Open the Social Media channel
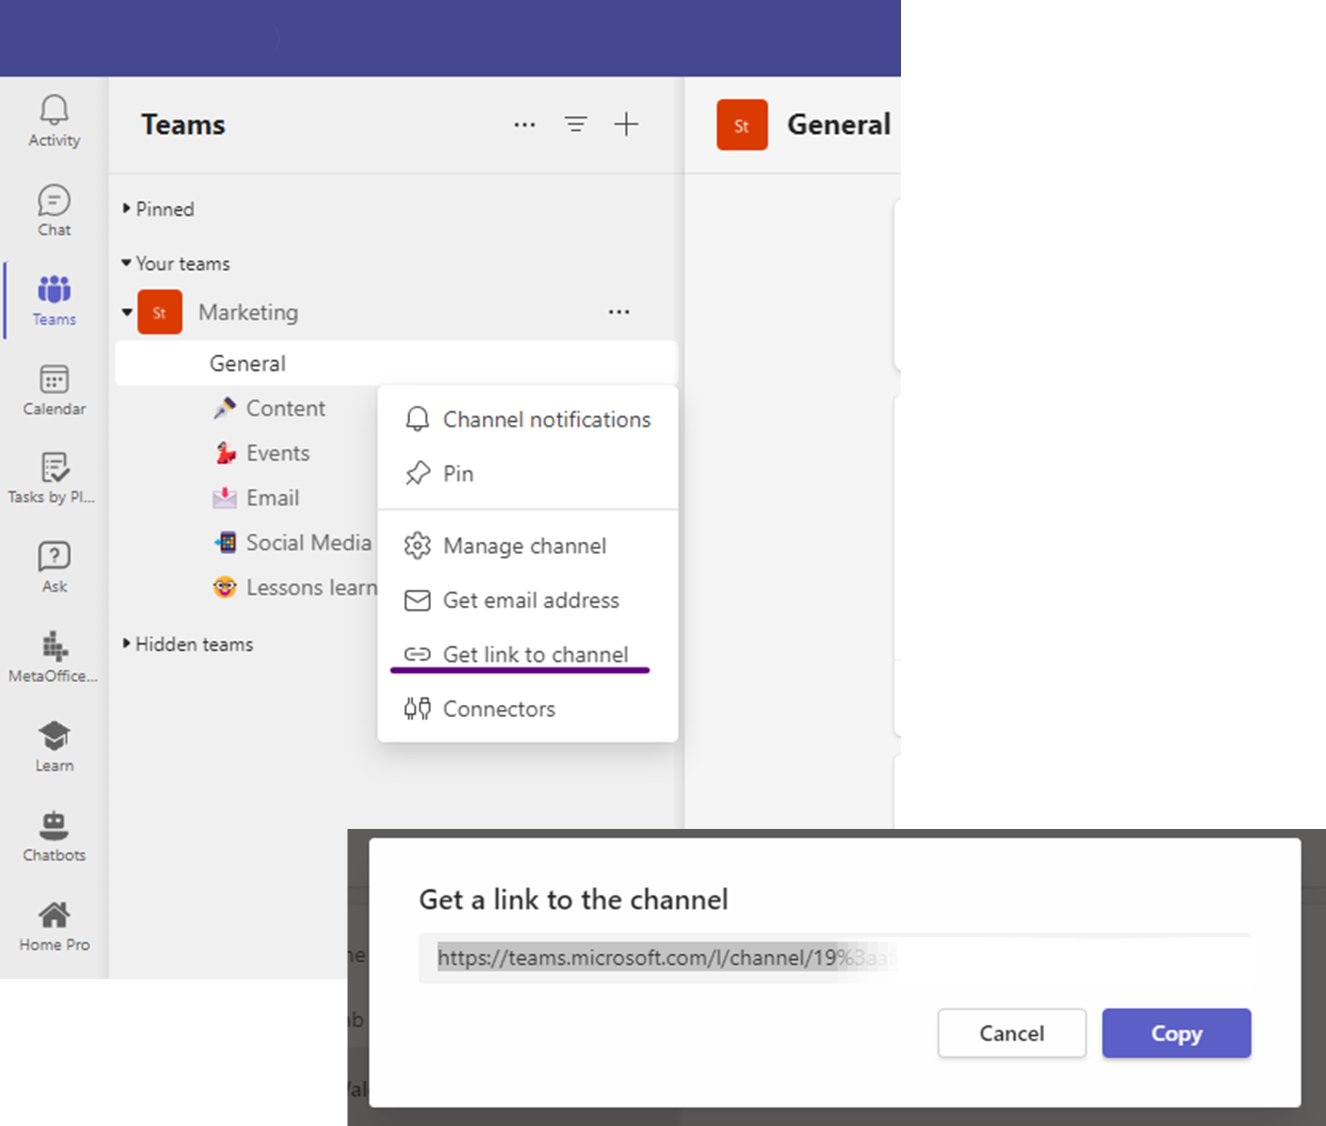Screen dimensions: 1326x1126 309,542
